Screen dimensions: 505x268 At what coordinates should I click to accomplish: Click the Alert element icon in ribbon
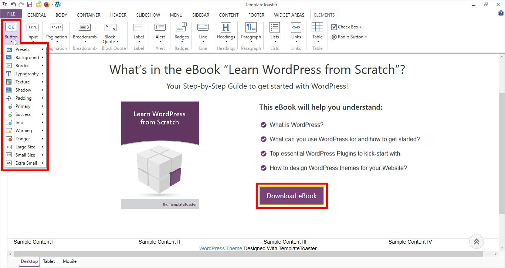pyautogui.click(x=160, y=28)
